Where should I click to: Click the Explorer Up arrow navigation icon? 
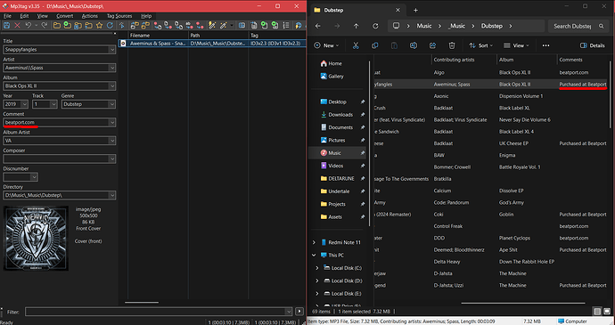pyautogui.click(x=357, y=26)
